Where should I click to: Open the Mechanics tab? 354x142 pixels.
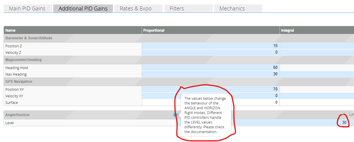click(x=232, y=8)
